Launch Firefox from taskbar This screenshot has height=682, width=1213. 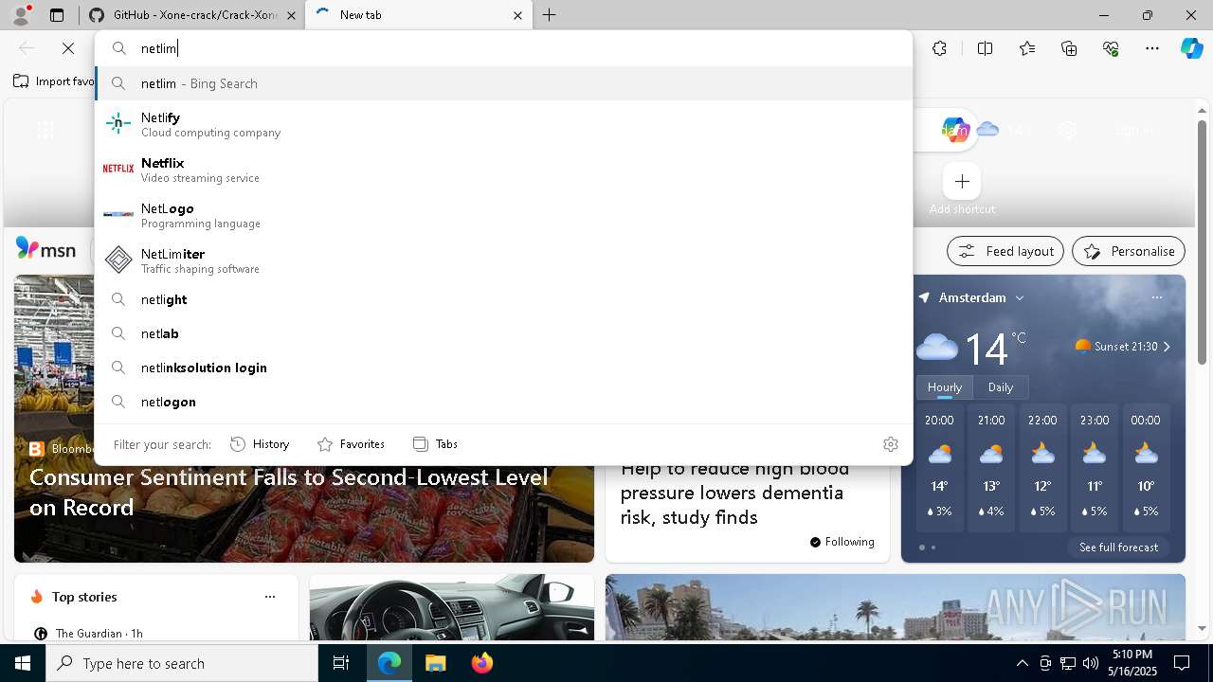tap(481, 663)
